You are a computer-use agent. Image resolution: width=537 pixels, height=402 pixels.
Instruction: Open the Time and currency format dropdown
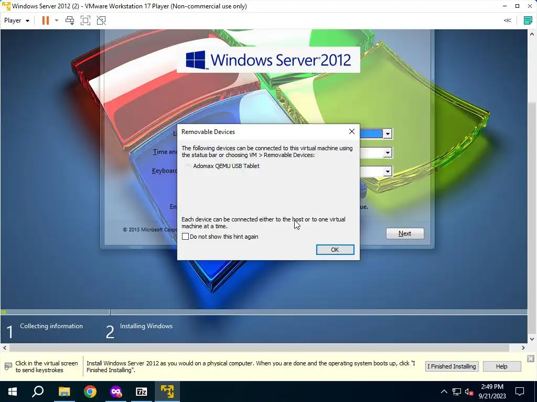(x=388, y=152)
